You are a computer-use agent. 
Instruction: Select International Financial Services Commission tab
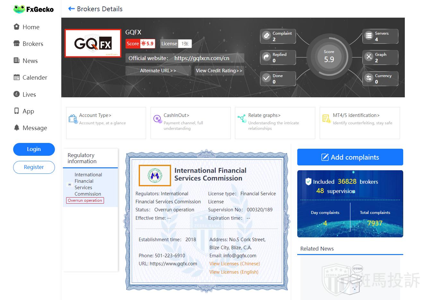point(88,184)
